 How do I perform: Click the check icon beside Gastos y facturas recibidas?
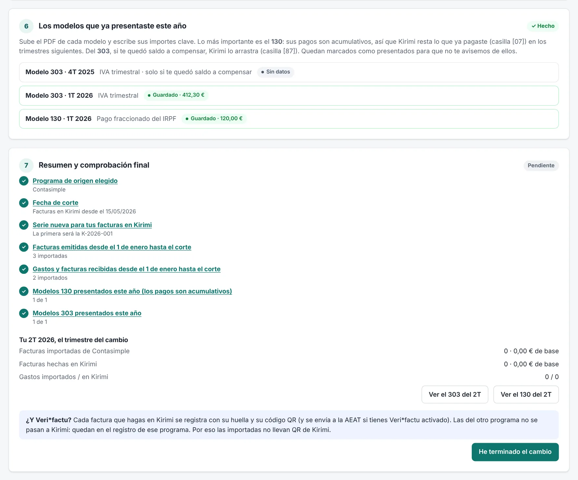click(x=24, y=269)
